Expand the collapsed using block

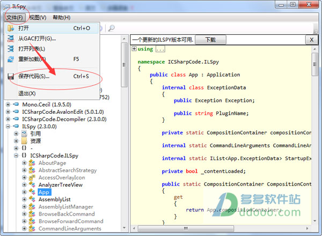(x=134, y=49)
